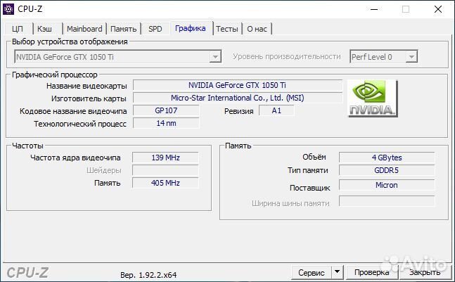This screenshot has width=455, height=282.
Task: Expand the display device selection dropdown
Action: (216, 56)
